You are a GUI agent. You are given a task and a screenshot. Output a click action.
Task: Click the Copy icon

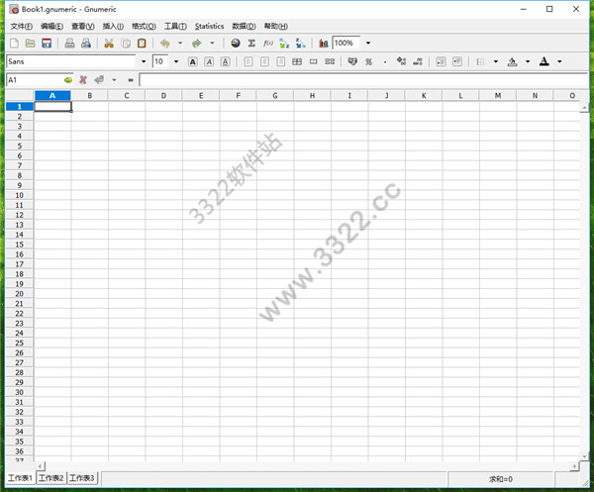point(126,44)
